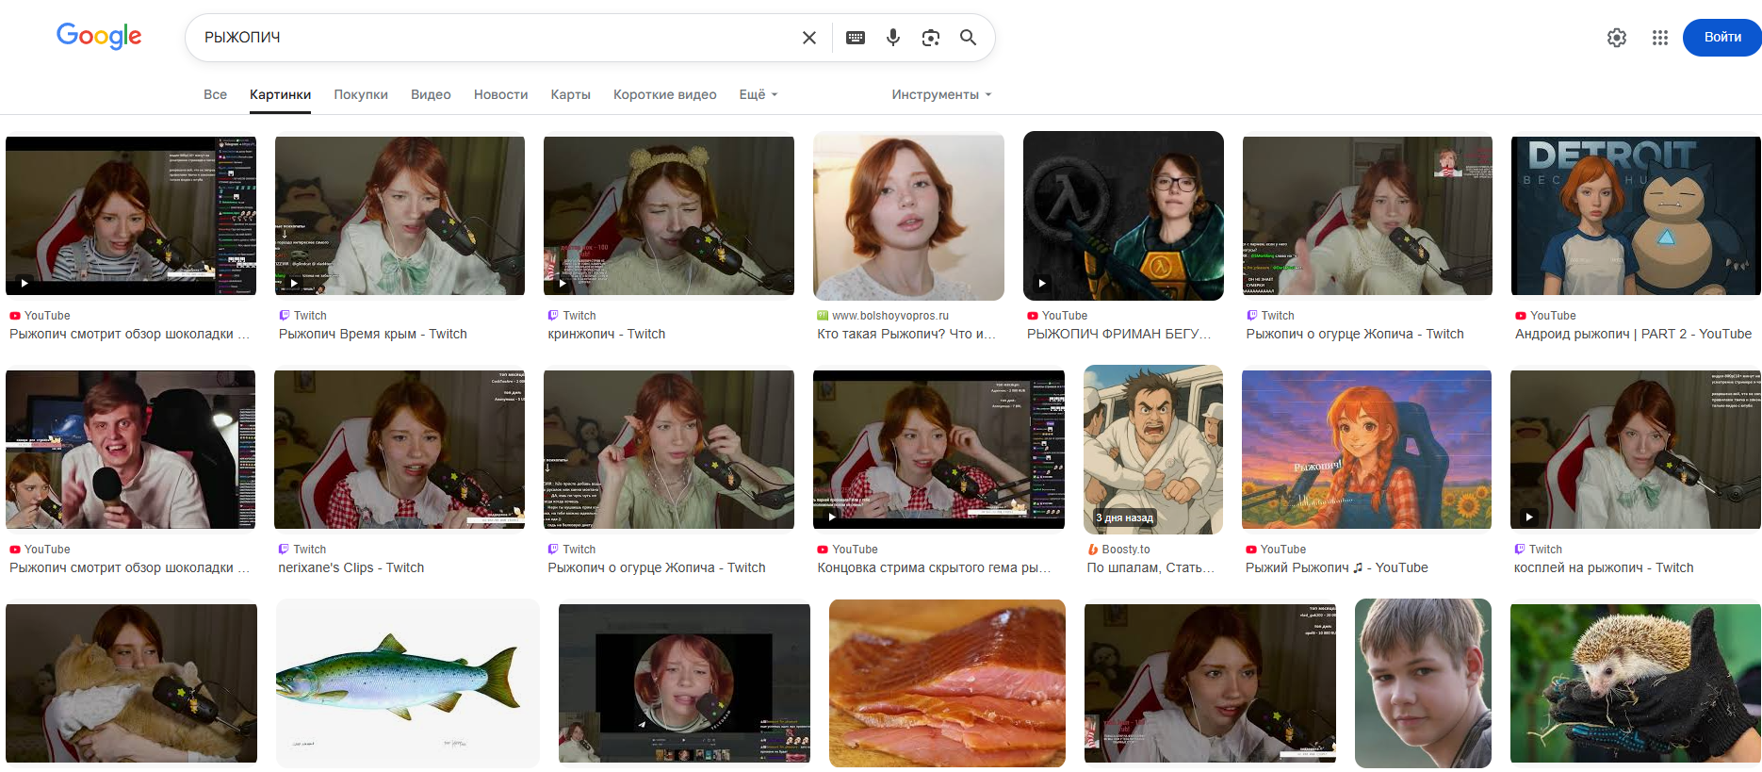Open the anime redhead sunflower thumbnail
This screenshot has width=1762, height=772.
click(1366, 450)
